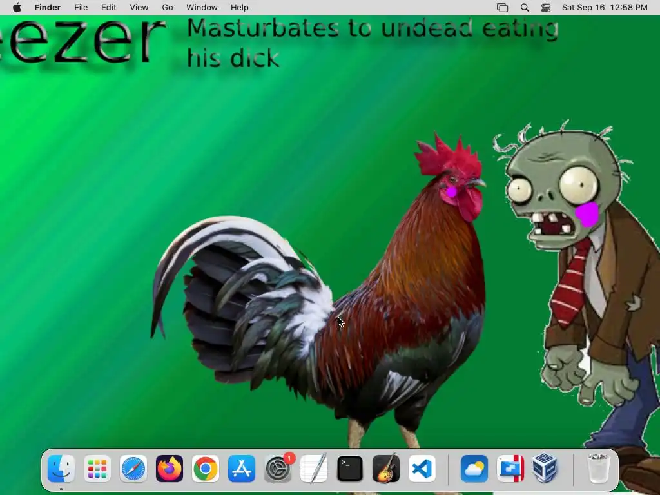
Task: Open Control Center in menu bar
Action: [546, 8]
